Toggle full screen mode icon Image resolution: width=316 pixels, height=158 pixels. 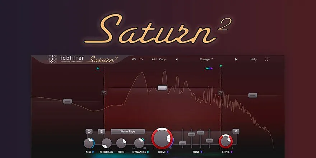tap(266, 59)
